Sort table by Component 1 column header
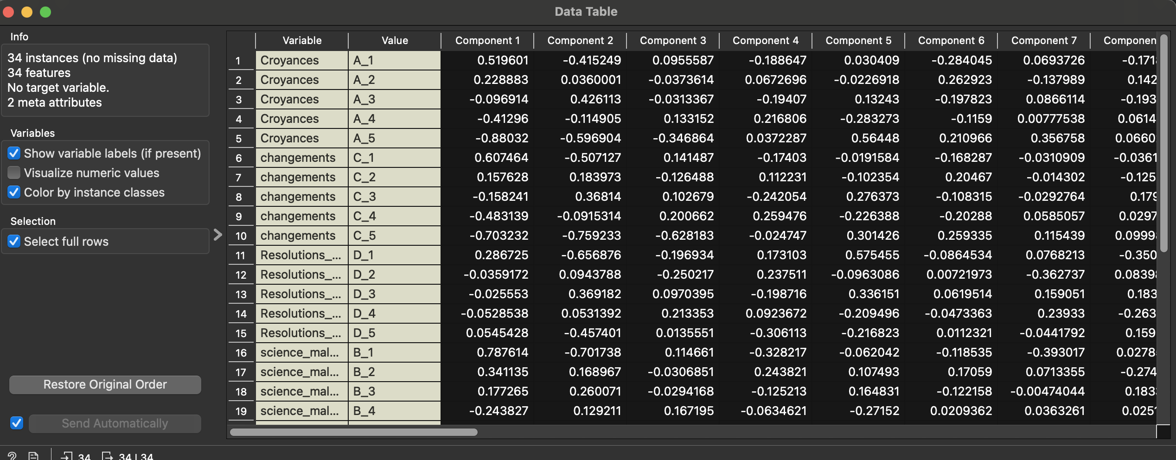This screenshot has width=1176, height=460. point(487,41)
